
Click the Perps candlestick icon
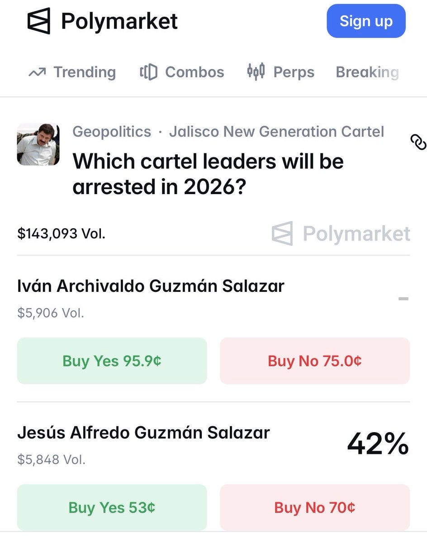tap(256, 71)
